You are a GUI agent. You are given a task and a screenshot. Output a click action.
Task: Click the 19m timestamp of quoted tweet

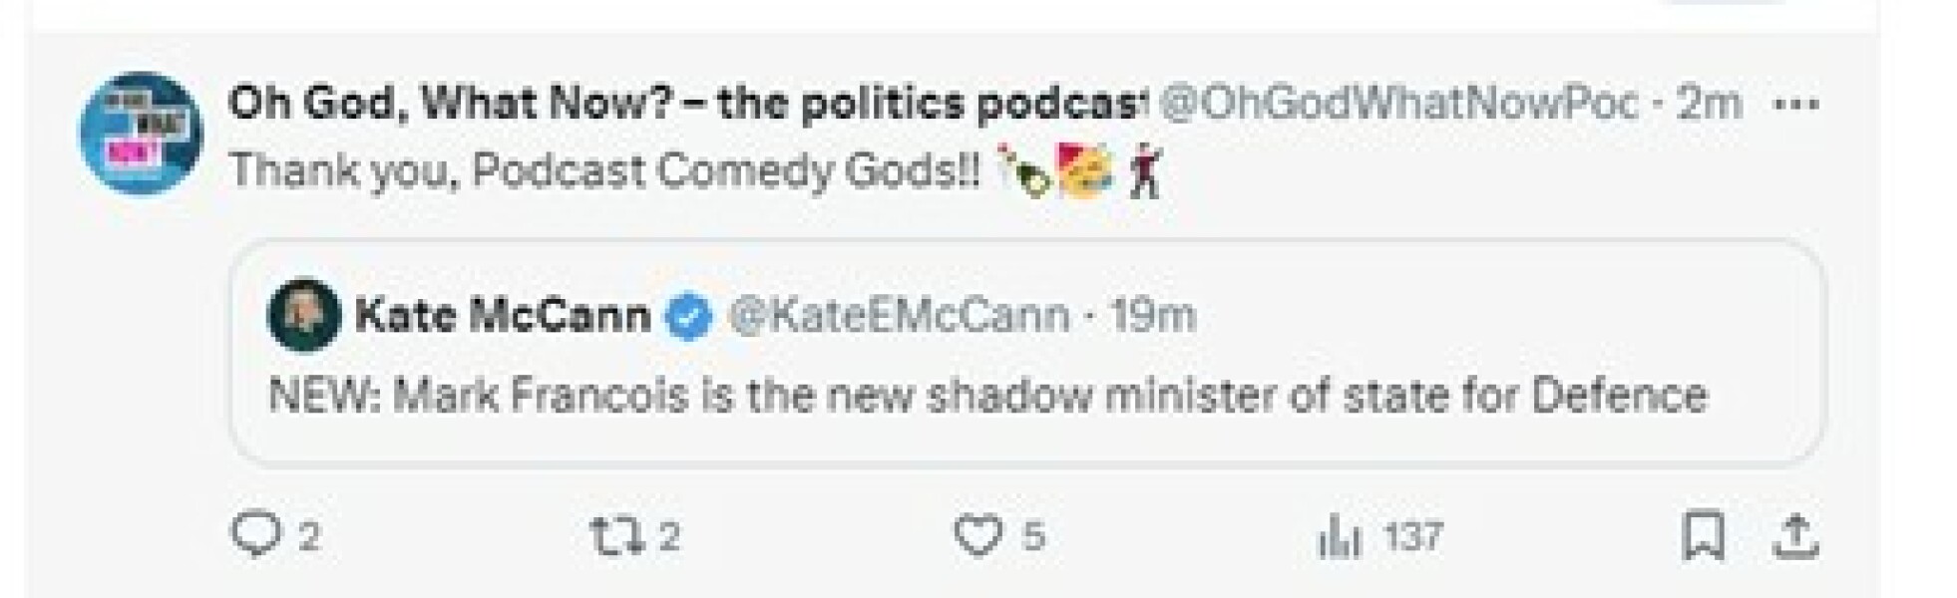pyautogui.click(x=1152, y=316)
